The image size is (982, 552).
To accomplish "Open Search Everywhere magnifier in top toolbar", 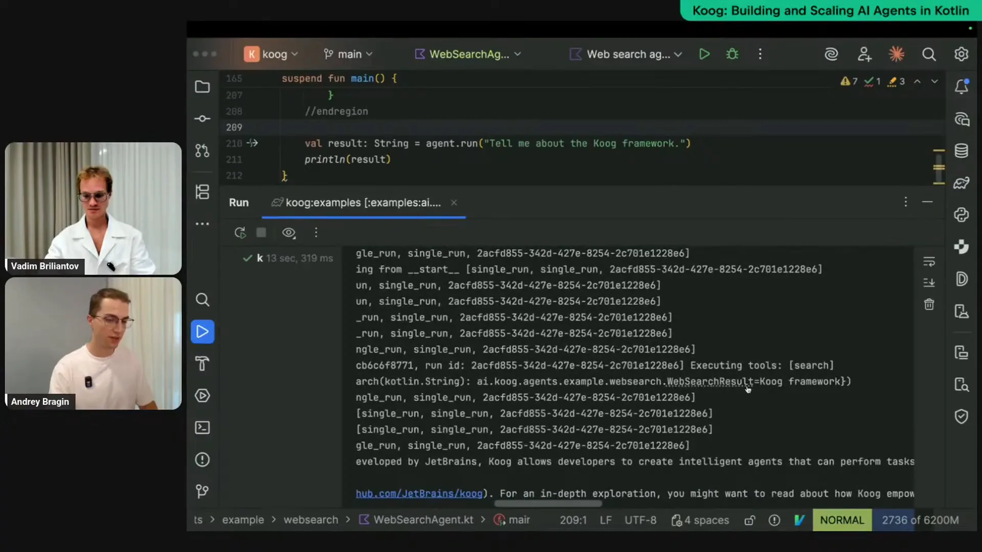I will click(929, 54).
